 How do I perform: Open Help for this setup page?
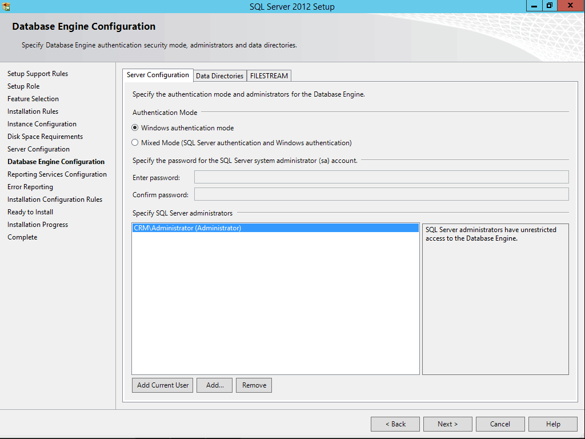[553, 424]
